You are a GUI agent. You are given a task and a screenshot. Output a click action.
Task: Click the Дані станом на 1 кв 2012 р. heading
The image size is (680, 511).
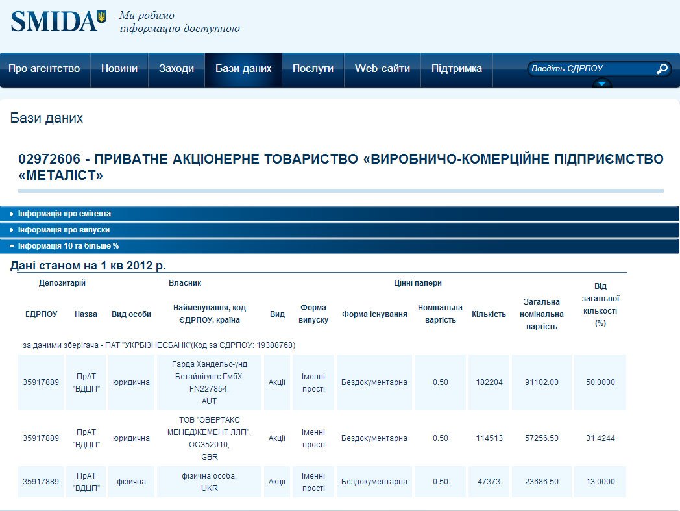[88, 266]
